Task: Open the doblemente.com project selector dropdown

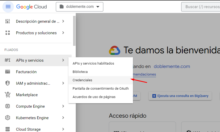Action: coord(79,7)
